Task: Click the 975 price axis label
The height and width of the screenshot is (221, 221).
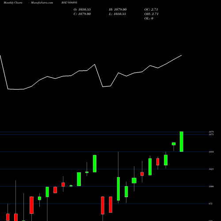Action: (211, 204)
